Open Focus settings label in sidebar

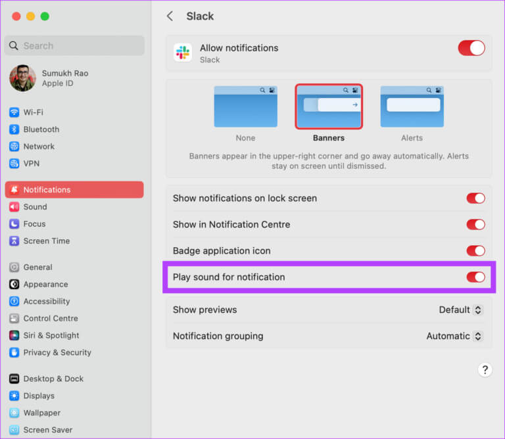[x=34, y=224]
